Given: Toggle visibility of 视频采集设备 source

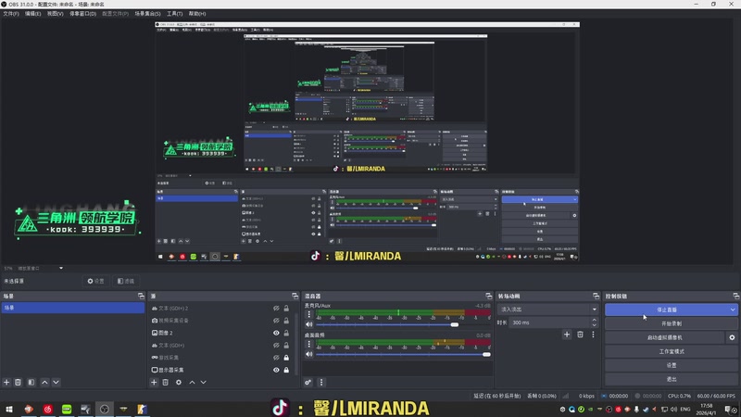Looking at the screenshot, I should click(x=276, y=321).
